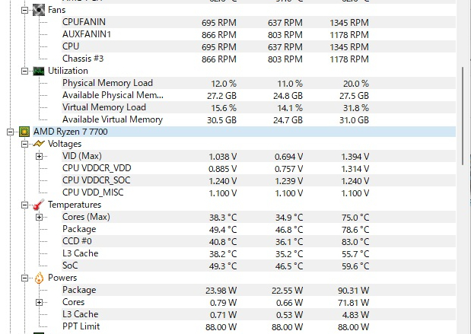The width and height of the screenshot is (471, 334).
Task: Click the Temperatures thermometer icon
Action: tap(38, 205)
